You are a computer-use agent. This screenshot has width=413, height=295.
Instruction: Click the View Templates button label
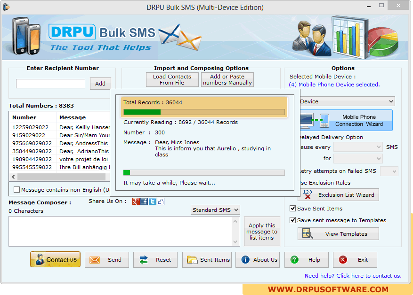click(x=346, y=234)
